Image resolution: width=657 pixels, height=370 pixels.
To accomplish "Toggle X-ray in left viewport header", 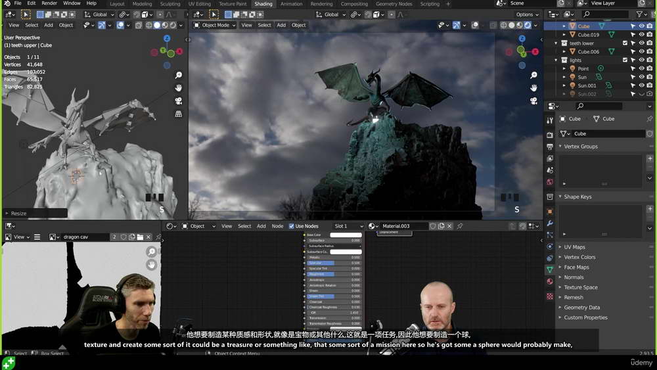I will coord(139,25).
